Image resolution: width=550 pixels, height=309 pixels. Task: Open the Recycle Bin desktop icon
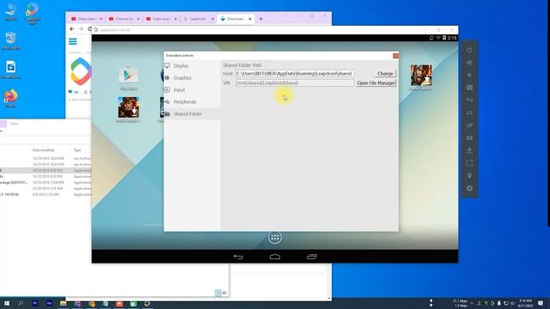point(11,40)
